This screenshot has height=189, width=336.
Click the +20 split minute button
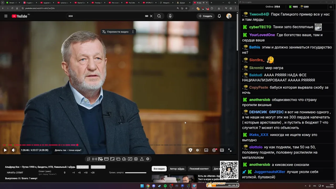tap(92, 172)
